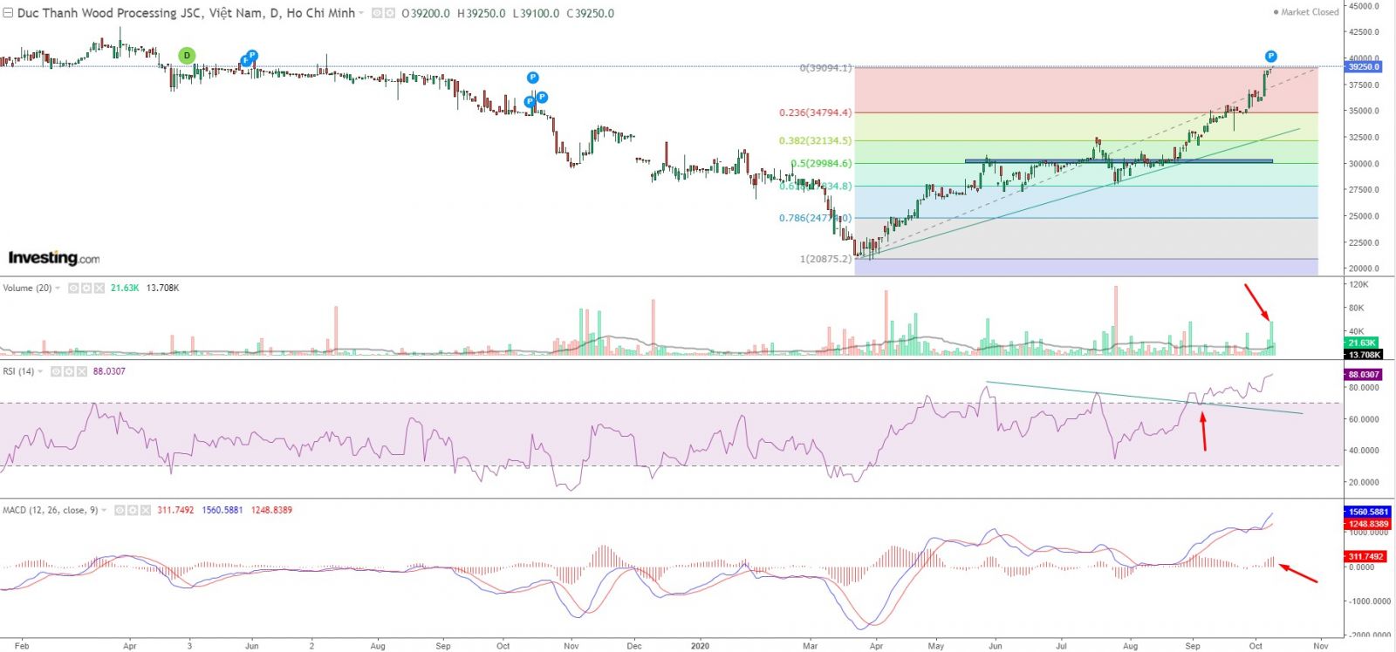The width and height of the screenshot is (1396, 652).
Task: Click the 80.0000 RSI axis label
Action: [x=1365, y=388]
